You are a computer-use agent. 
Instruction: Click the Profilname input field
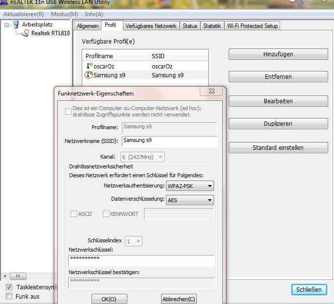click(x=170, y=128)
